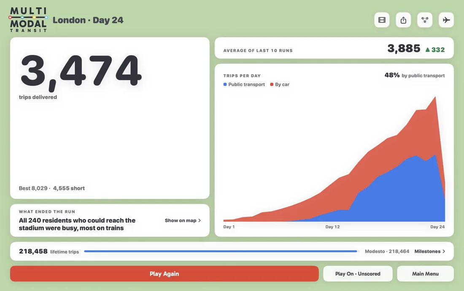Click the blue Public transport legend dot
Screen dimensions: 464x291
(x=225, y=85)
